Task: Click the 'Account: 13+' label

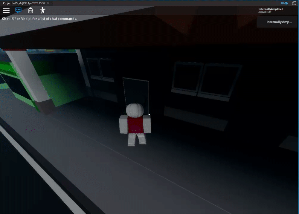Action: [x=265, y=12]
